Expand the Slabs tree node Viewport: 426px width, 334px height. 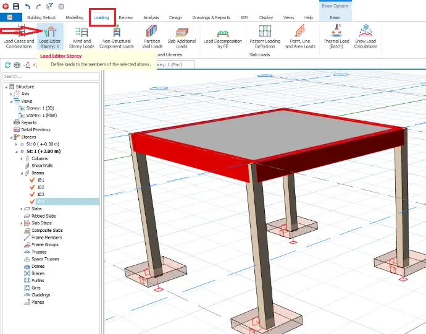pos(22,209)
